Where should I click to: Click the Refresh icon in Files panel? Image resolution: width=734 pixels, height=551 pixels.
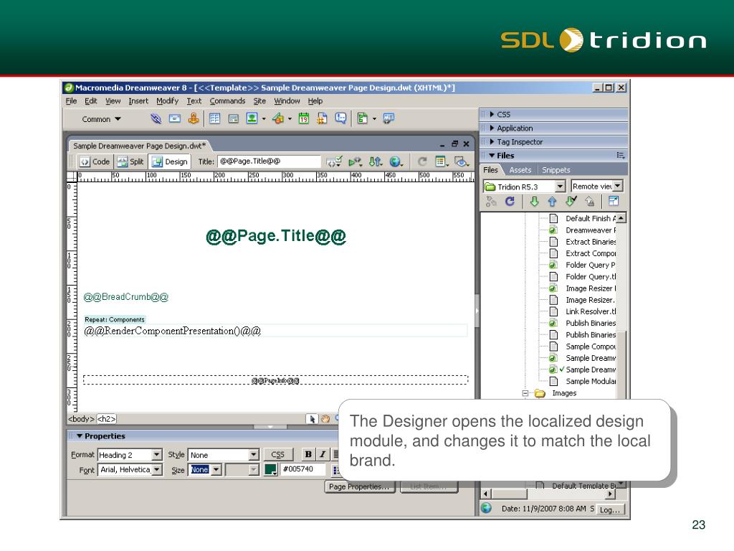510,202
